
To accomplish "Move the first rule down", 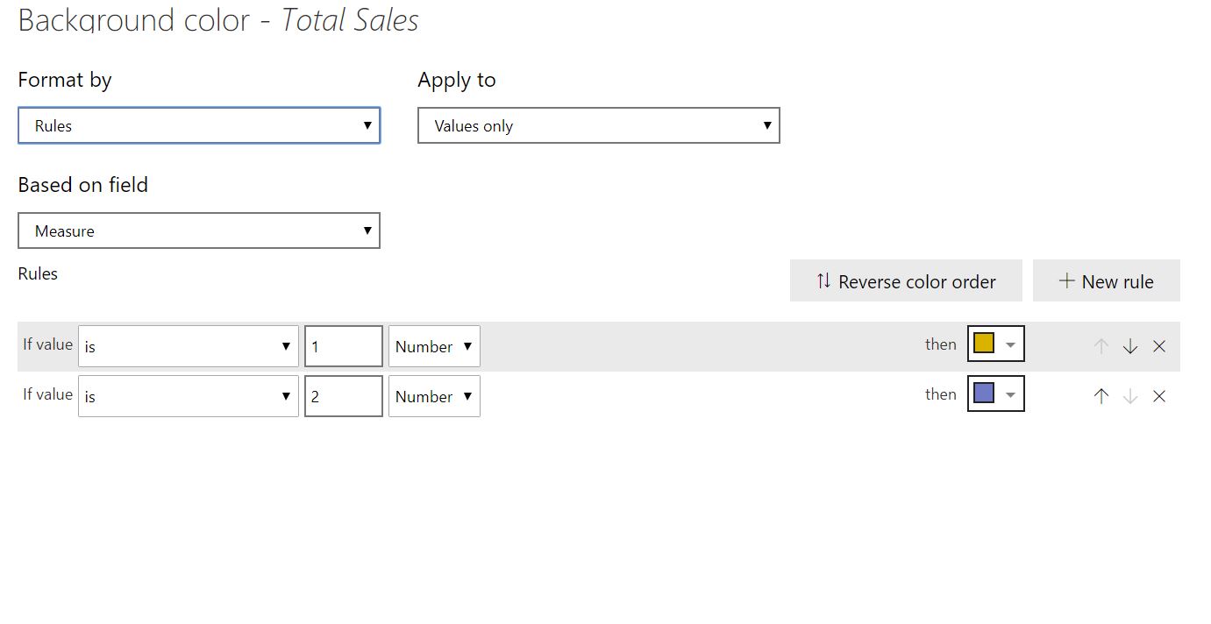I will [1130, 346].
